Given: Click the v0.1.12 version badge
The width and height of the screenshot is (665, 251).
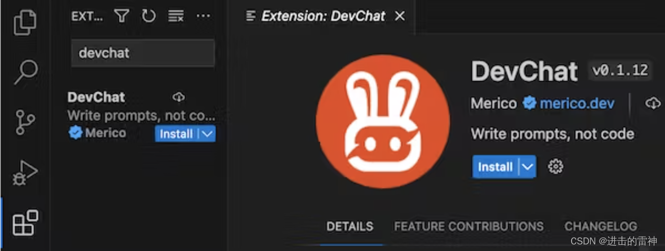Looking at the screenshot, I should tap(620, 71).
